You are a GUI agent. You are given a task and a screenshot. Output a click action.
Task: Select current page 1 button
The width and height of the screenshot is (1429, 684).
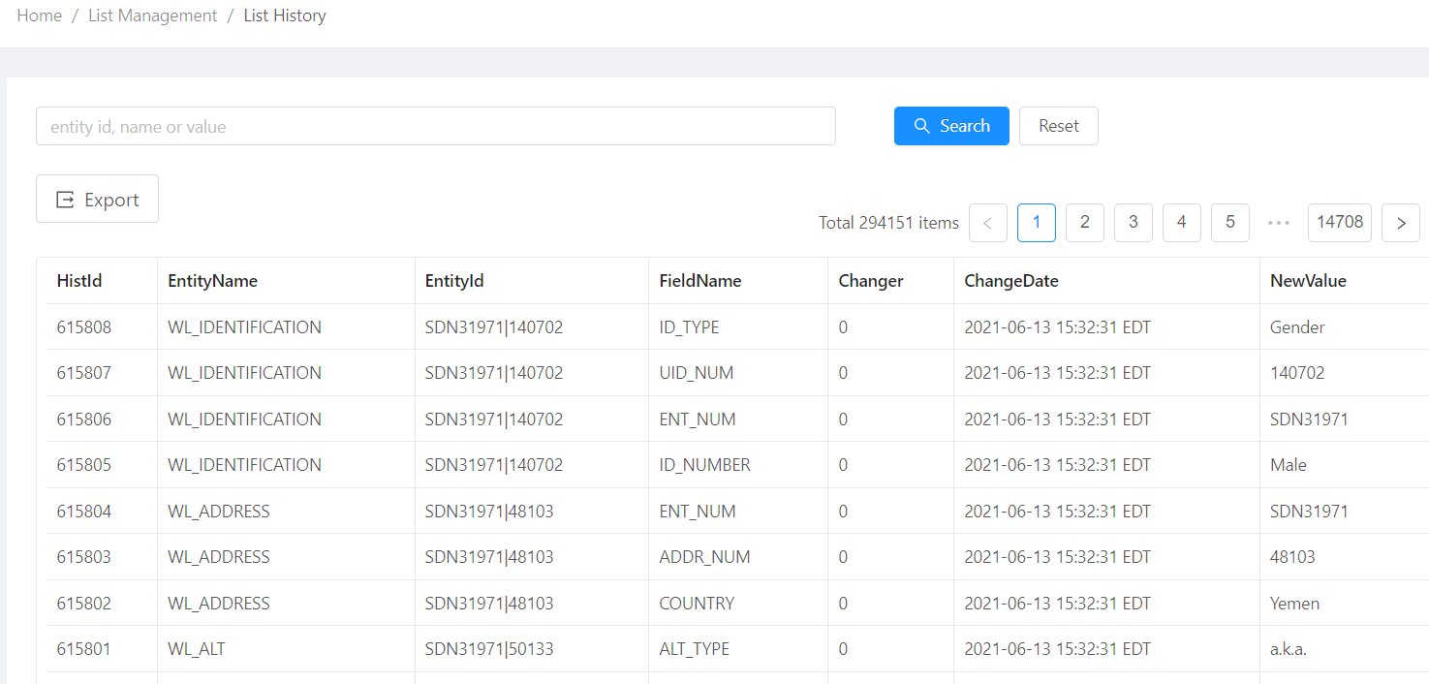1037,223
